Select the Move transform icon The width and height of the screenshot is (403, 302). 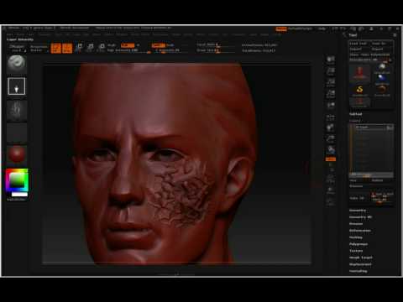79,48
